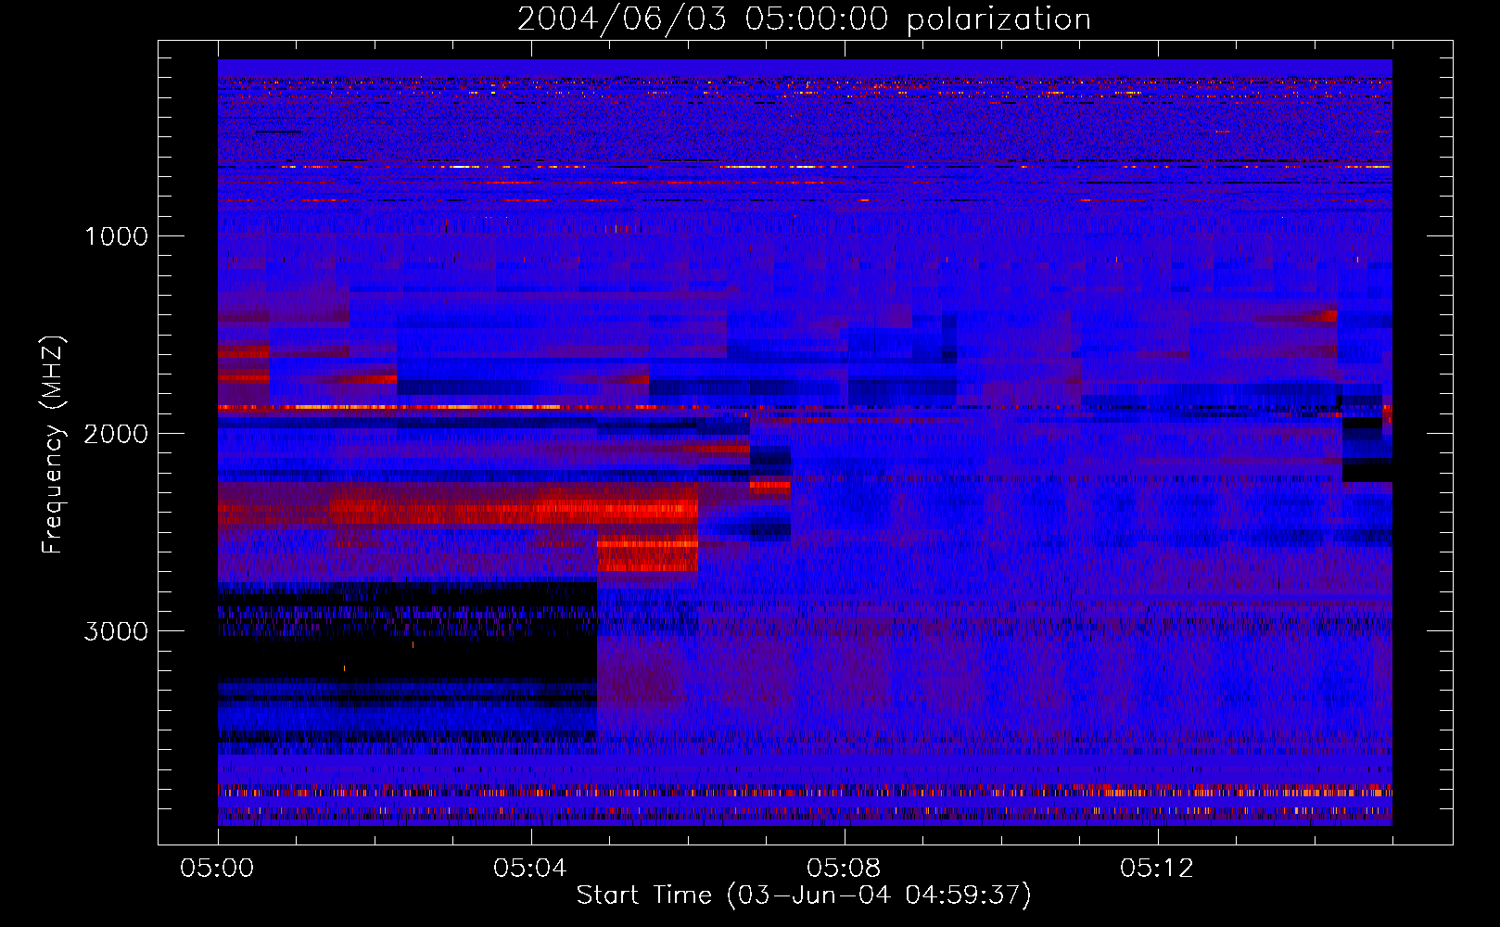
Task: Click the 'Frequency (MHZ)' axis title
Action: (53, 444)
